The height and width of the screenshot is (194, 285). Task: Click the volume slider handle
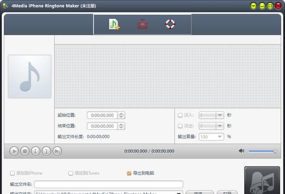275,151
